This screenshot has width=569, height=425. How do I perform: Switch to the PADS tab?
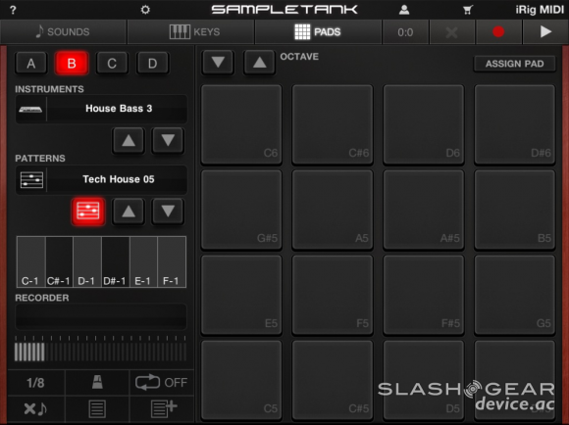pos(318,32)
